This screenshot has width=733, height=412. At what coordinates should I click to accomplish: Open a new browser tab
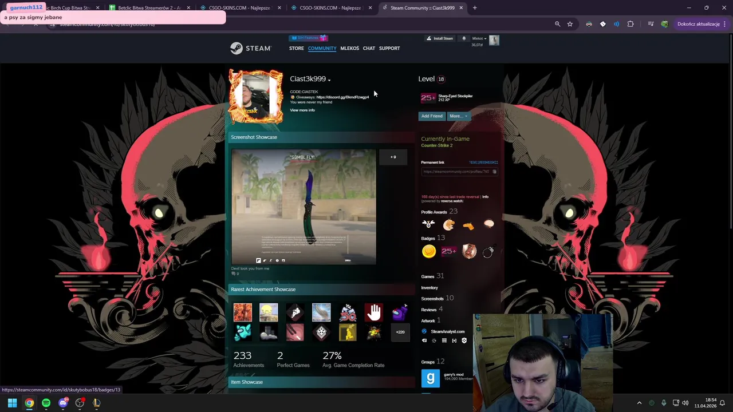click(x=475, y=8)
